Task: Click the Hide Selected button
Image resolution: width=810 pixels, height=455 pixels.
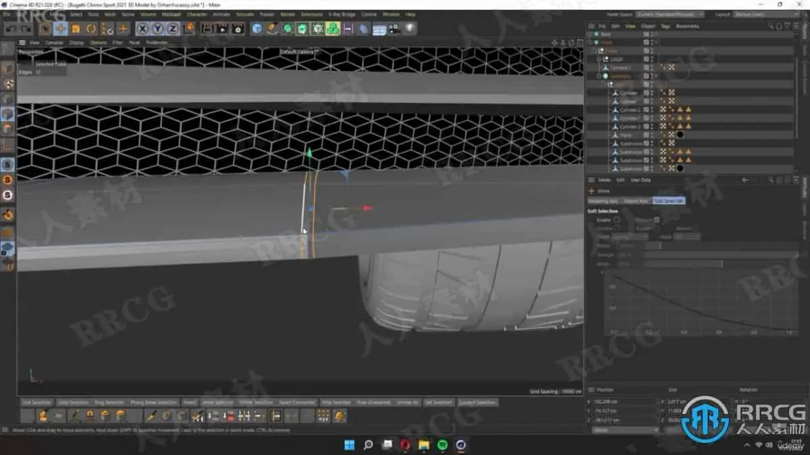Action: pyautogui.click(x=335, y=402)
